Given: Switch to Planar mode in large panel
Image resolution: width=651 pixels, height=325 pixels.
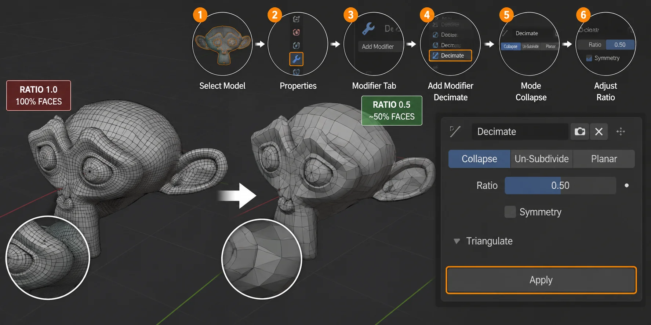Looking at the screenshot, I should [x=604, y=159].
